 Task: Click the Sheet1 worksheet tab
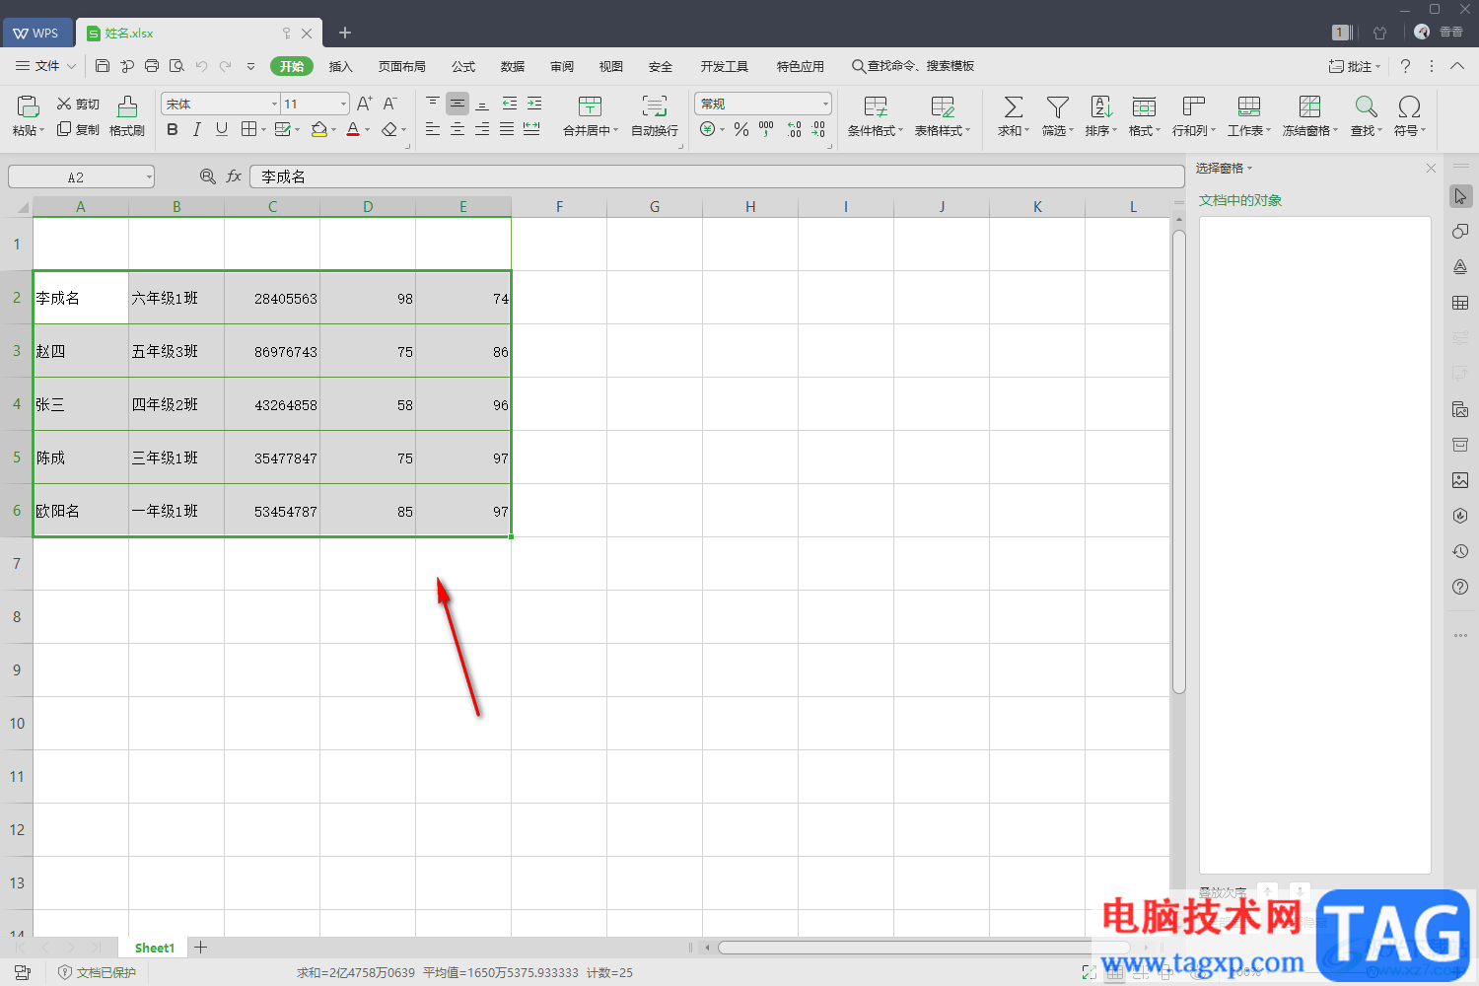[155, 948]
